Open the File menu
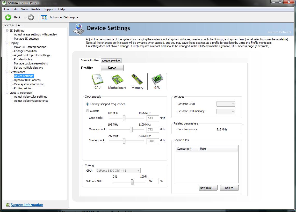296x212 pixels. click(6, 9)
